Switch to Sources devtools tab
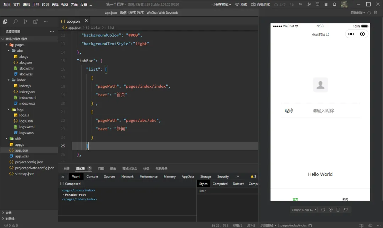Screen dimensions: 383x228 (110, 177)
